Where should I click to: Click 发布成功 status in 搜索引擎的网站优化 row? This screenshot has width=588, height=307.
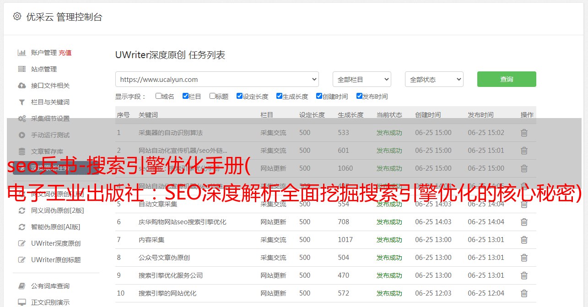click(x=389, y=293)
